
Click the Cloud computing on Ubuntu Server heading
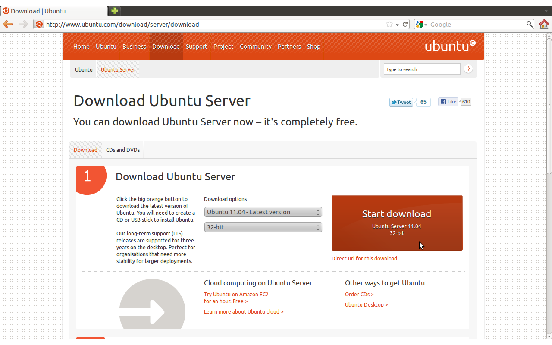click(258, 283)
